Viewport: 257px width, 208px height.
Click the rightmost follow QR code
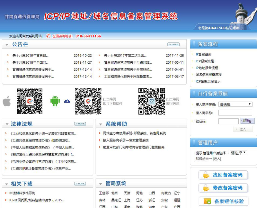tap(151, 101)
